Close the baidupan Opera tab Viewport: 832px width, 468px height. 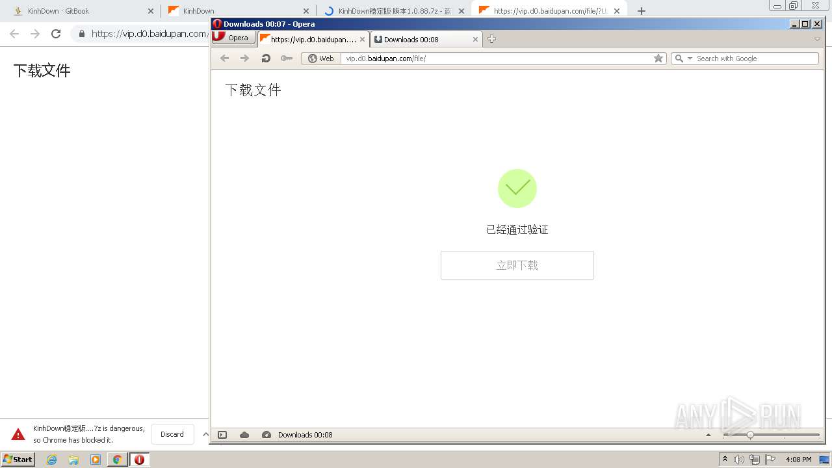pos(363,39)
